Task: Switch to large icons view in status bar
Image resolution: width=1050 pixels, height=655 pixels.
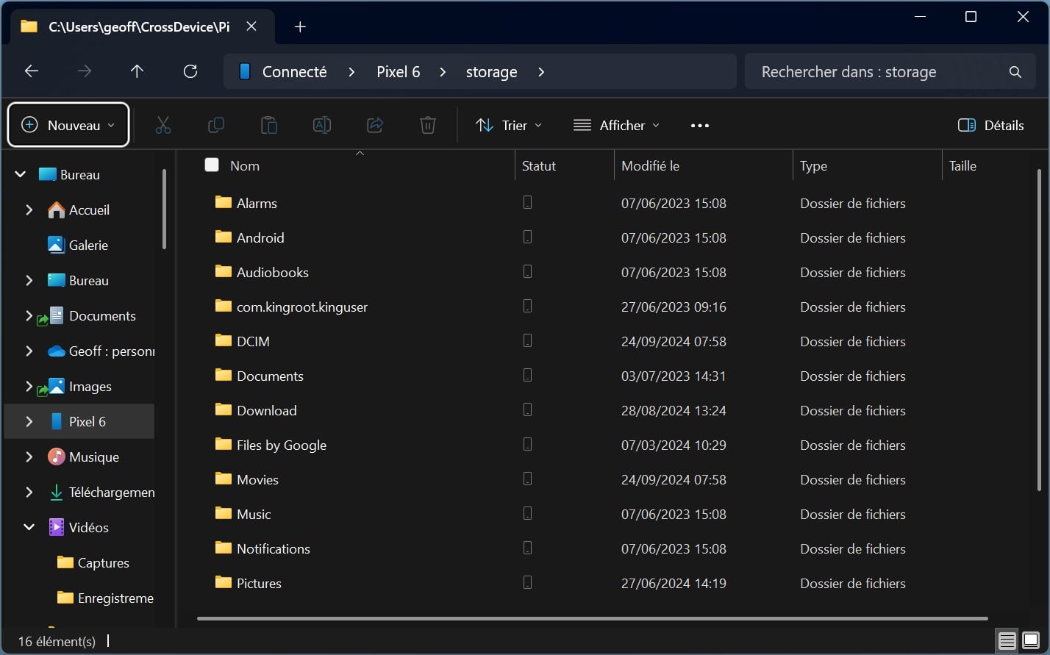Action: click(x=1031, y=641)
